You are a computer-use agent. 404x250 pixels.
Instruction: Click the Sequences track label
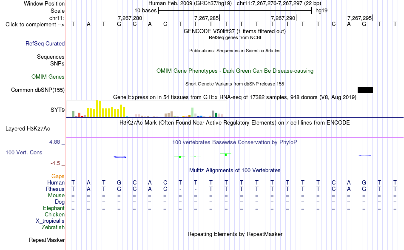click(51, 57)
